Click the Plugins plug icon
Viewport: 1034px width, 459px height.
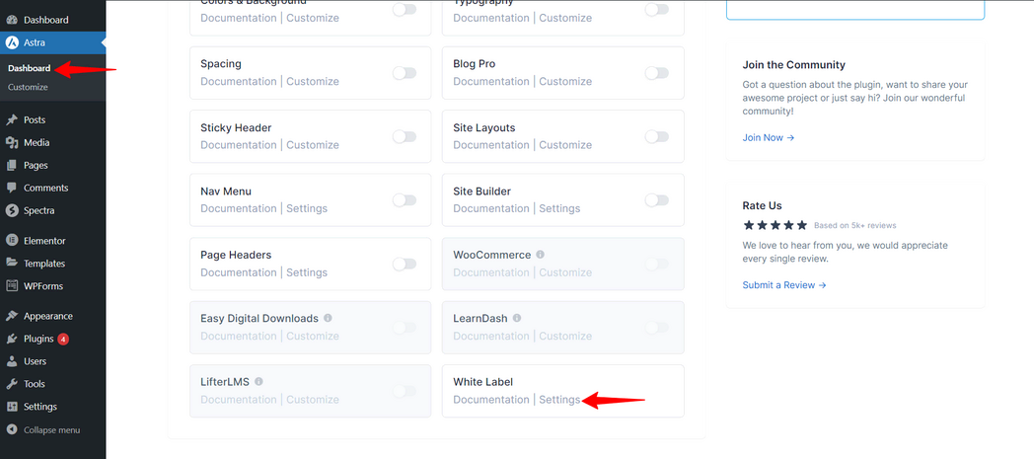point(12,339)
